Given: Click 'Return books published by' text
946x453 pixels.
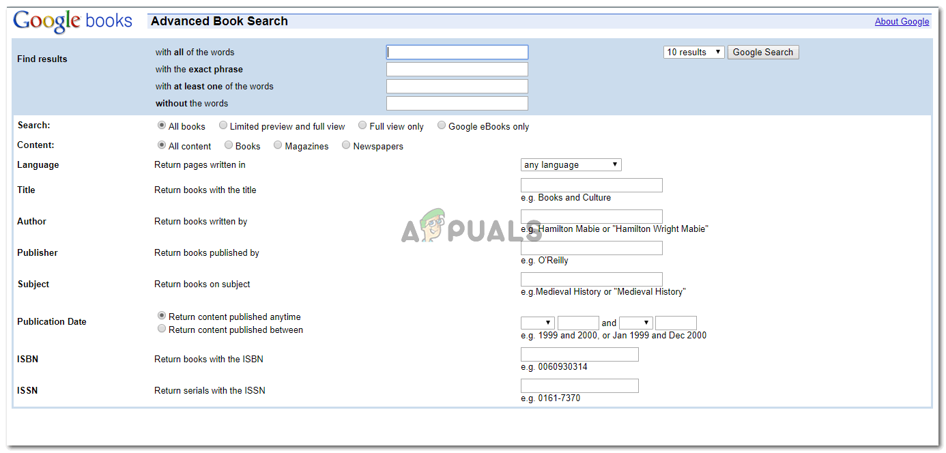Looking at the screenshot, I should (207, 253).
